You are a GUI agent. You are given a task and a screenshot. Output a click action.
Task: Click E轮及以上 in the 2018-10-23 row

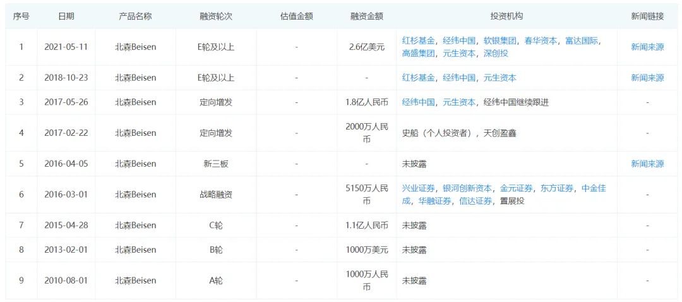point(216,78)
